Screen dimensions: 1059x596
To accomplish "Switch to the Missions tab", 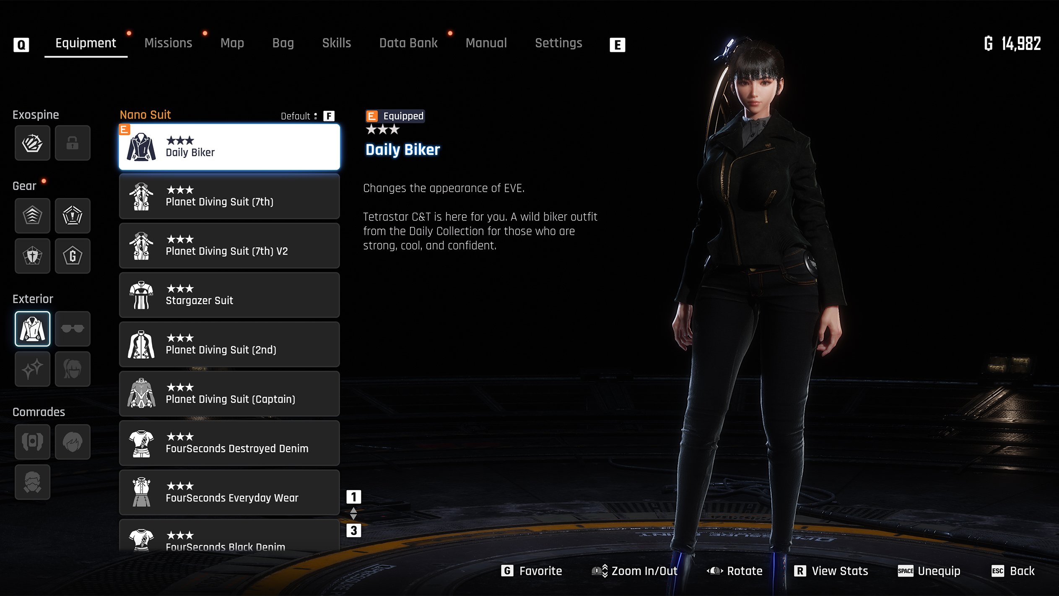I will click(168, 43).
